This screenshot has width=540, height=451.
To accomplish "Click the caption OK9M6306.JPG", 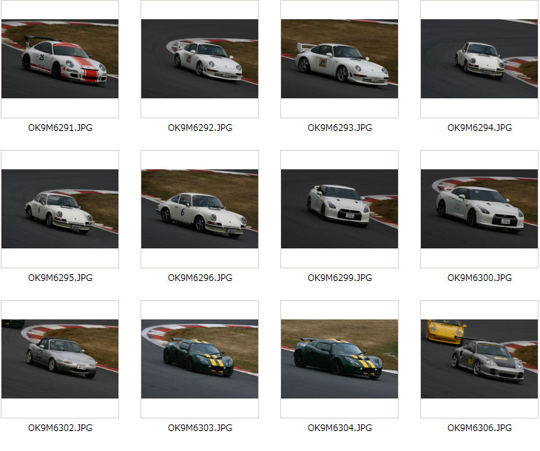I will [x=480, y=428].
